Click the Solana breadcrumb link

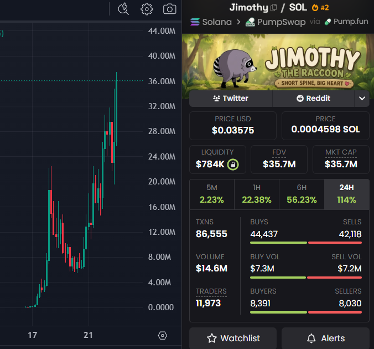point(217,22)
